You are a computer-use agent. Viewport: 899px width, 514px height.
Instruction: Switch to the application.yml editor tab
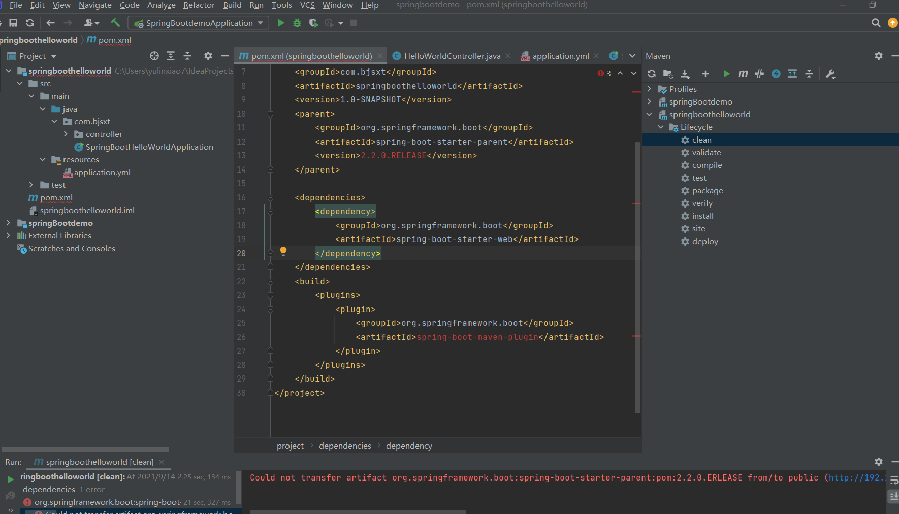pyautogui.click(x=560, y=56)
